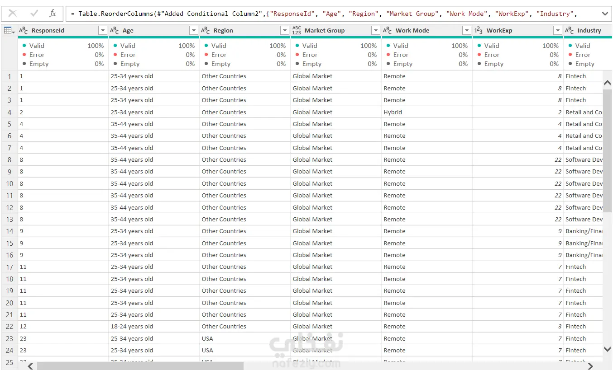Select row number 4
Image resolution: width=613 pixels, height=370 pixels.
(10, 112)
